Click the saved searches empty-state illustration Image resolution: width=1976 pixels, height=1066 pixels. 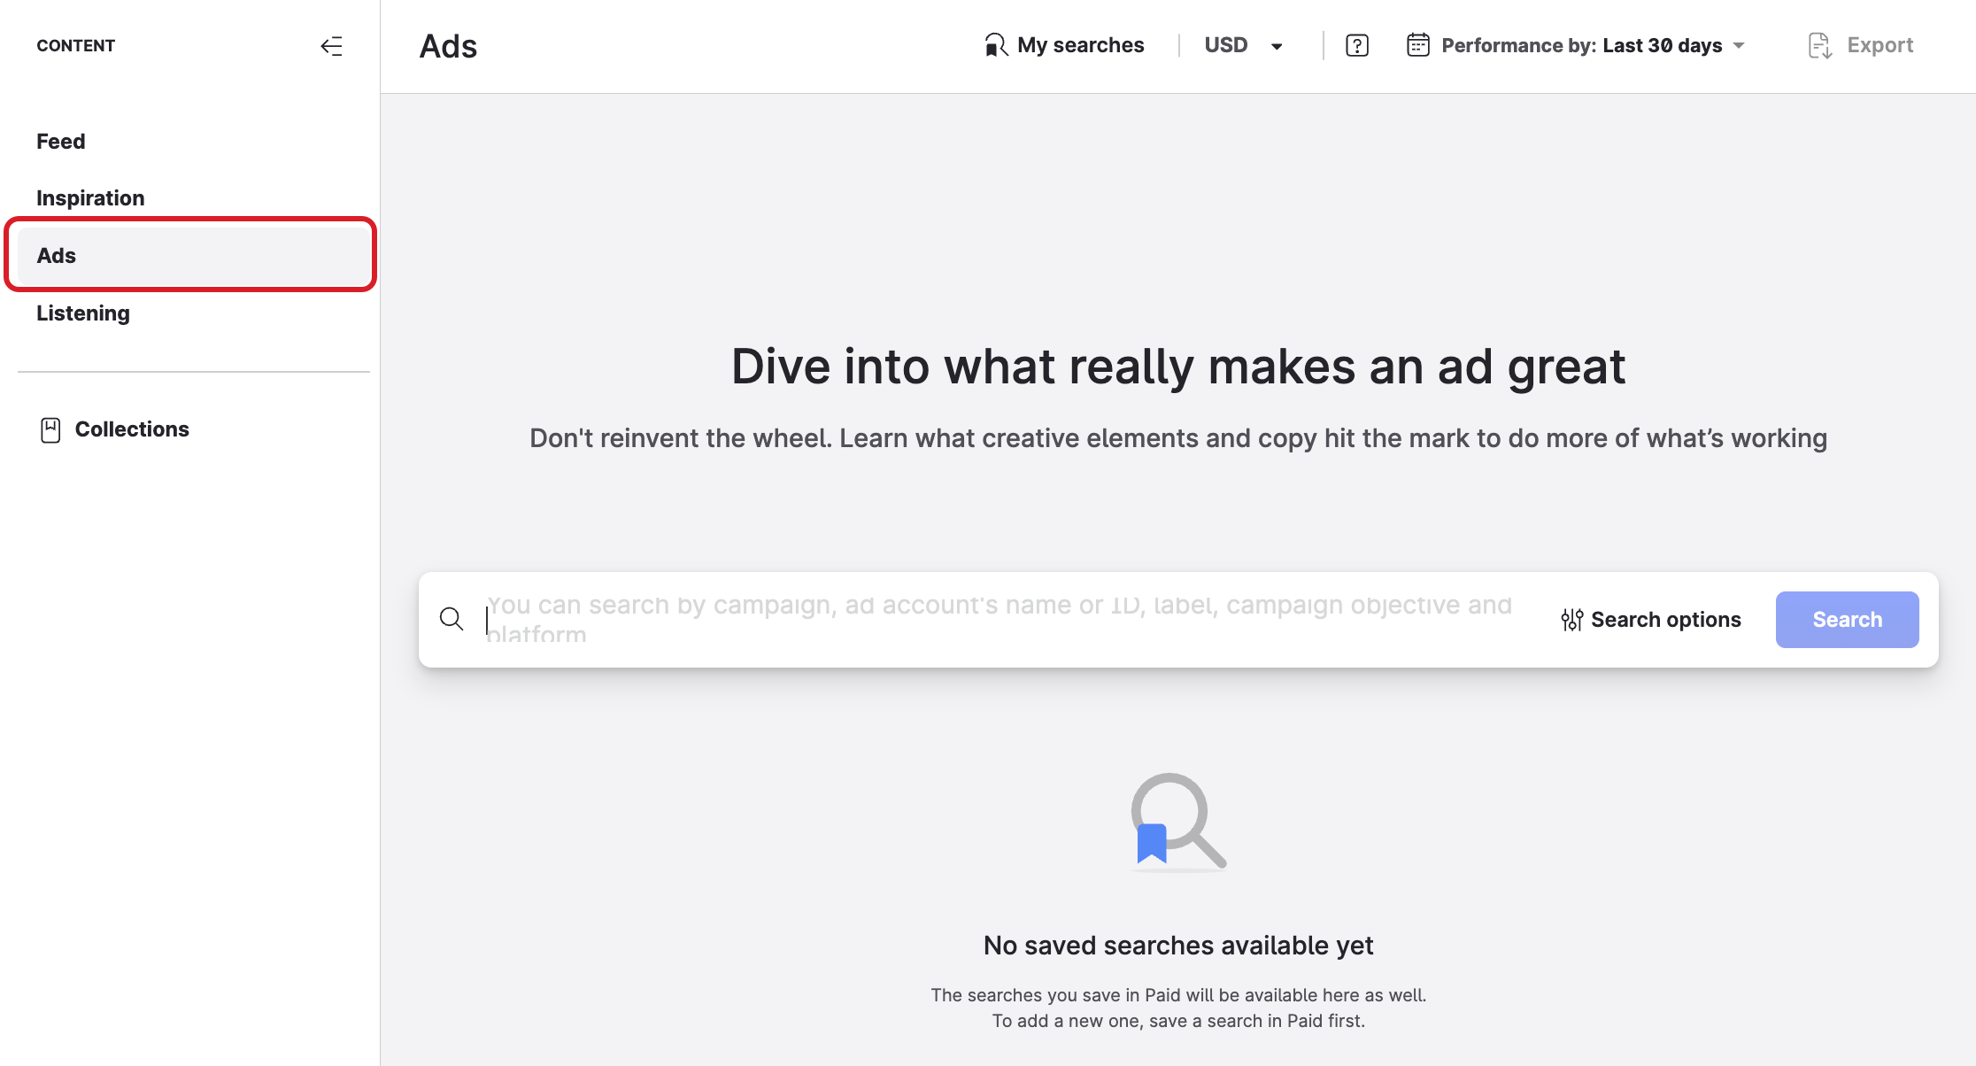tap(1177, 822)
